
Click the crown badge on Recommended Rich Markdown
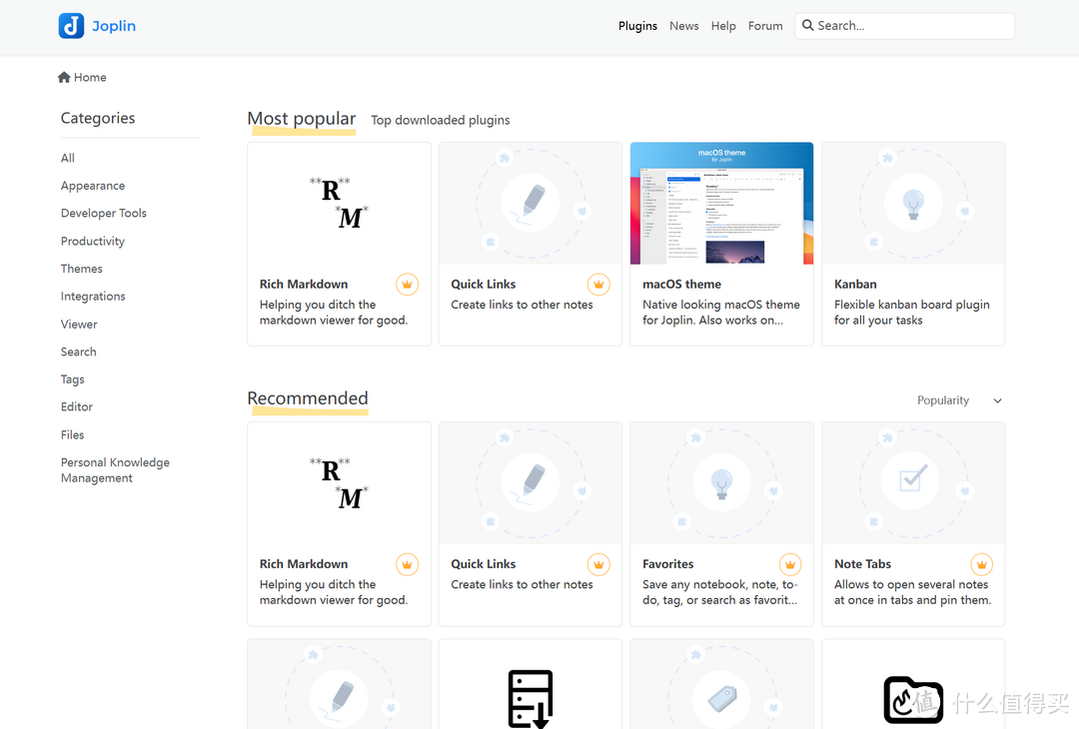(x=408, y=564)
